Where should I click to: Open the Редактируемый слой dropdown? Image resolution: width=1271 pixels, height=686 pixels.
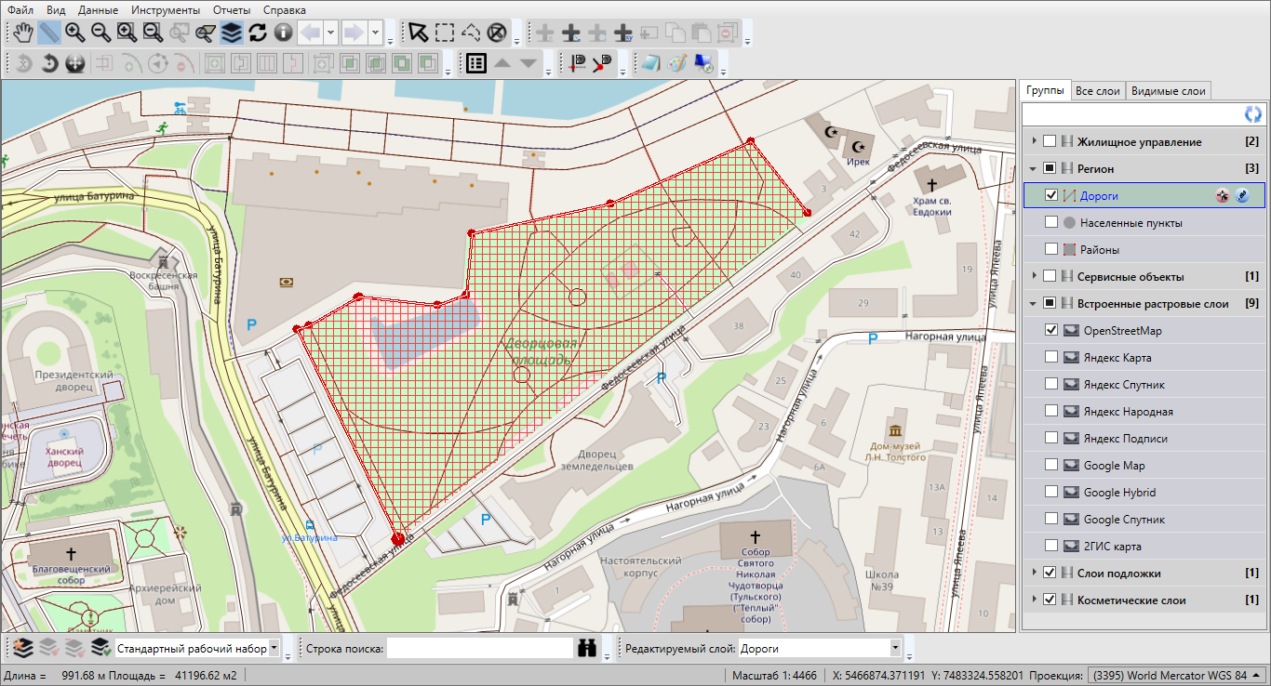click(895, 648)
